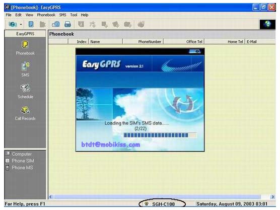The height and width of the screenshot is (210, 280).
Task: Click the PhoneNumber column header
Action: [143, 42]
